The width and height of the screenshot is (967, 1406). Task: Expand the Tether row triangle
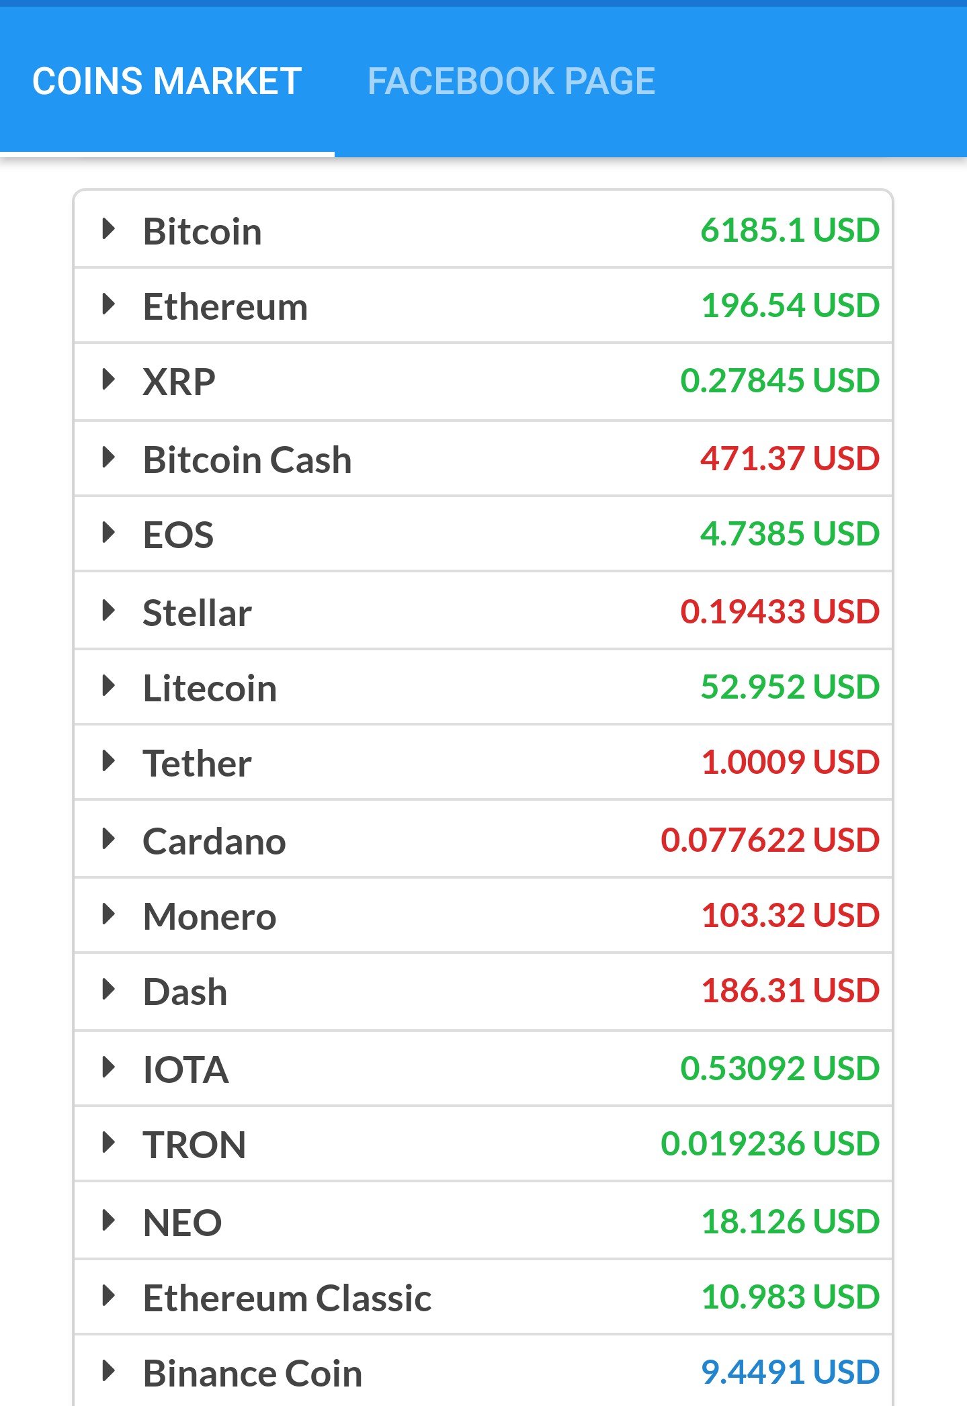tap(108, 761)
